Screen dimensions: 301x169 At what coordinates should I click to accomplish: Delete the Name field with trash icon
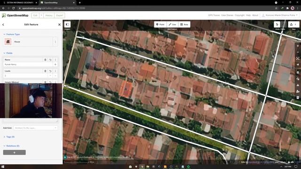click(45, 60)
